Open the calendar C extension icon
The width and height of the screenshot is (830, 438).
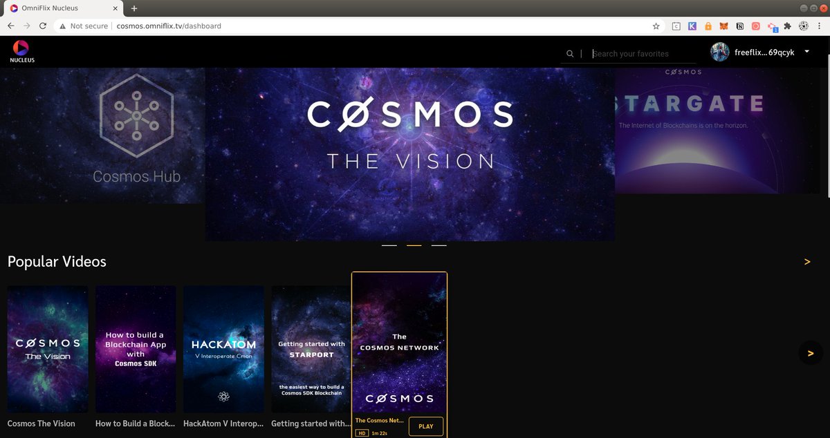click(x=676, y=26)
